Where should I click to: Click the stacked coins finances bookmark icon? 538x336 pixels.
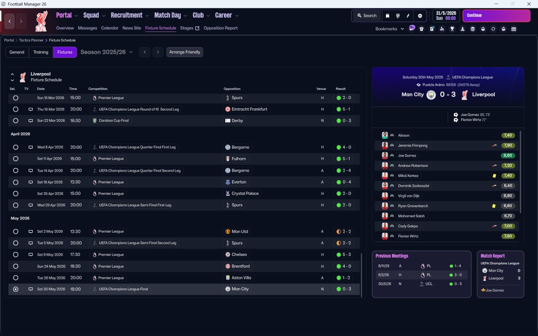click(x=472, y=29)
